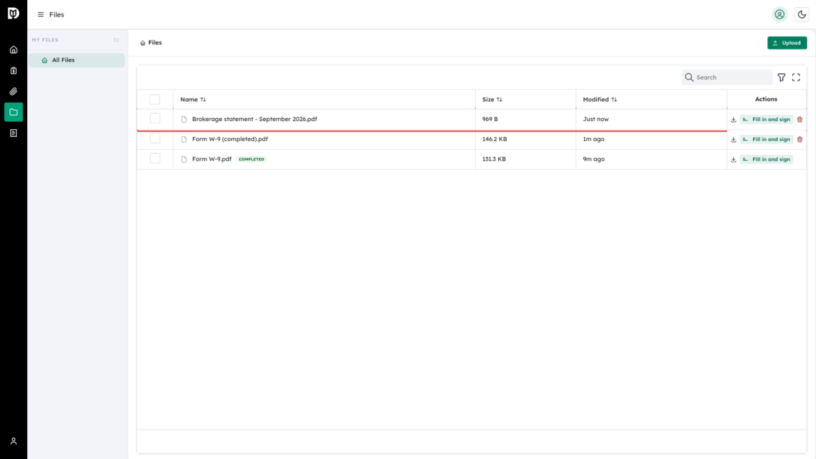The width and height of the screenshot is (816, 459).
Task: Tick the select-all checkbox in table header
Action: [155, 100]
